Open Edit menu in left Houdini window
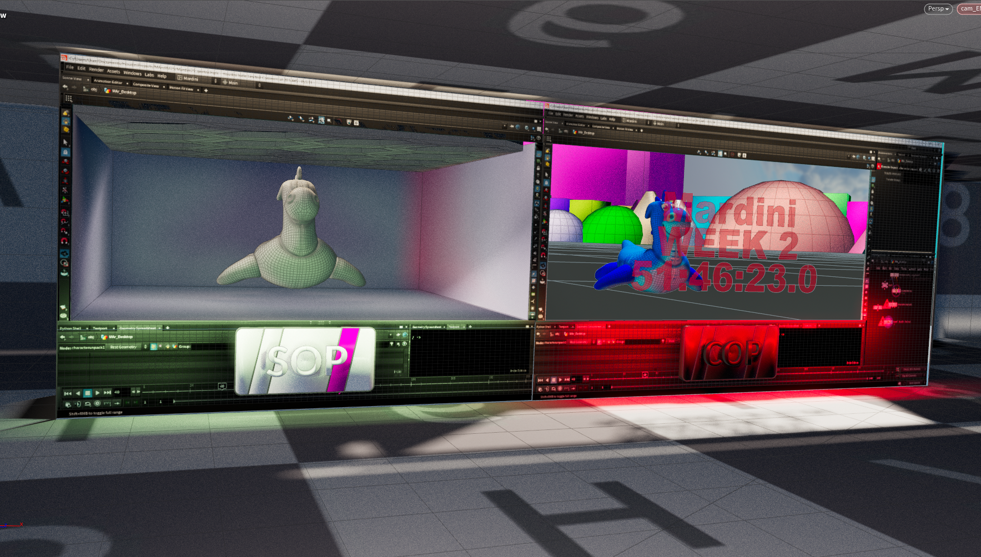The height and width of the screenshot is (557, 981). pyautogui.click(x=82, y=68)
